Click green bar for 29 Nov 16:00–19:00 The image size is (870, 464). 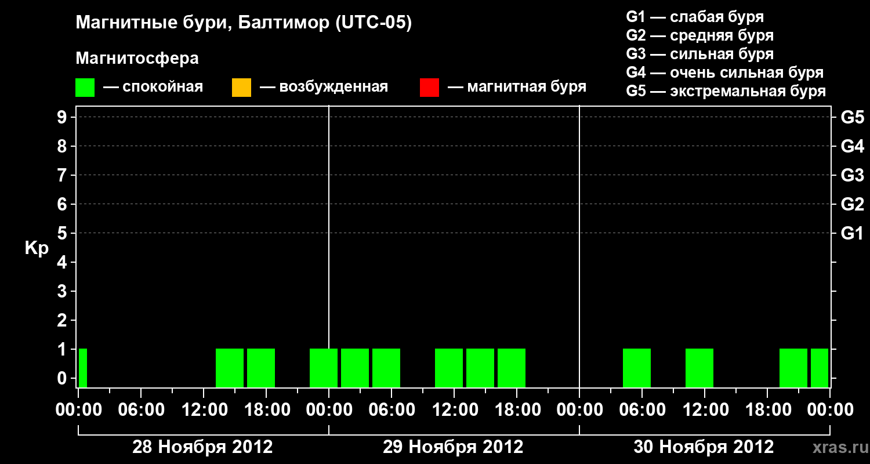tap(512, 368)
